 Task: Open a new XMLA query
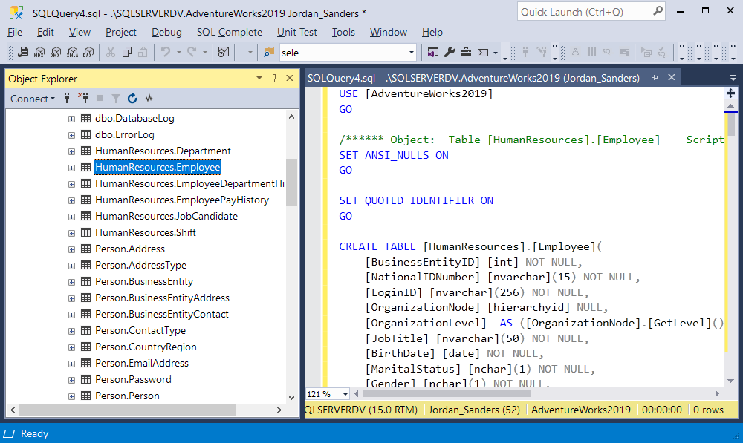click(73, 52)
